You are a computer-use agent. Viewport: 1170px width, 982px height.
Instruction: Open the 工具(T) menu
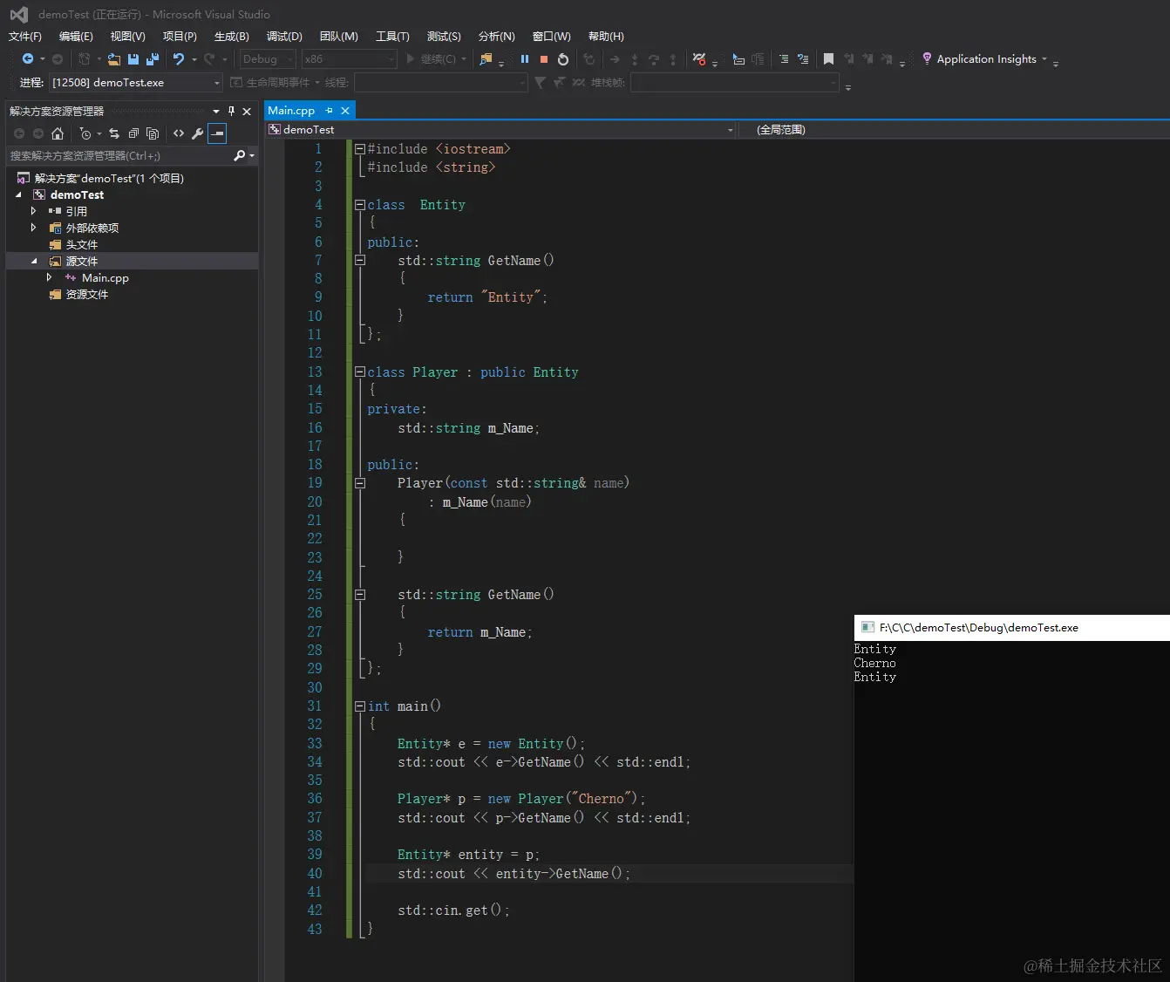click(x=392, y=37)
